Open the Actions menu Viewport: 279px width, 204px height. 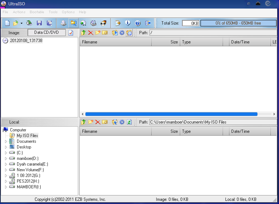tap(19, 12)
